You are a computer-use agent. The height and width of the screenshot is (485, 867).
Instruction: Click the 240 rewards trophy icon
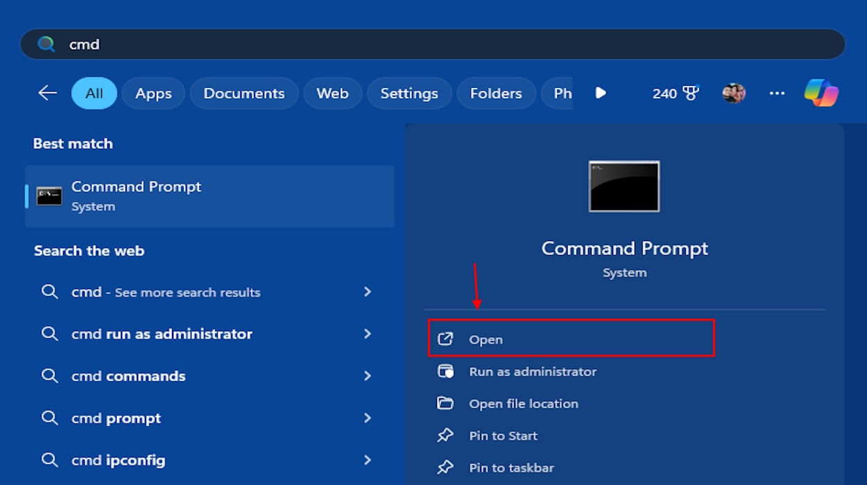click(x=691, y=93)
